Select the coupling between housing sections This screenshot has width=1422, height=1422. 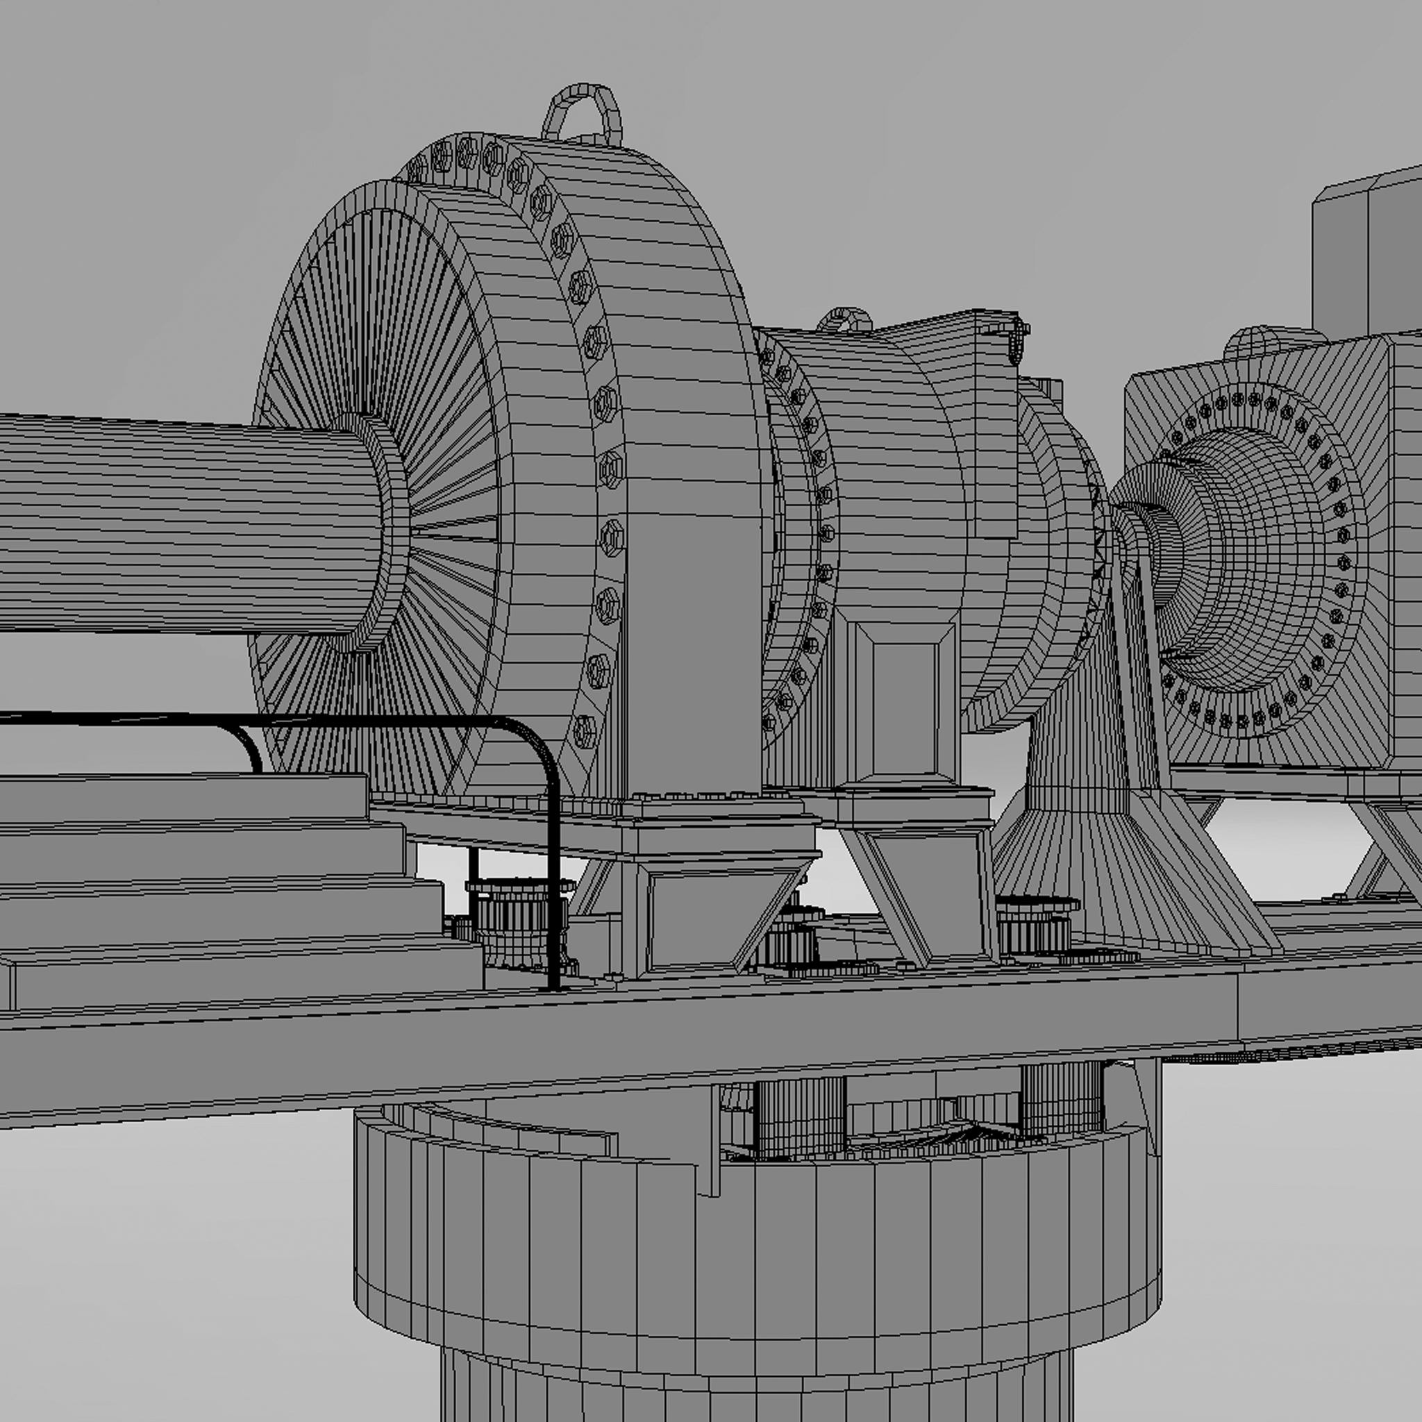810,515
